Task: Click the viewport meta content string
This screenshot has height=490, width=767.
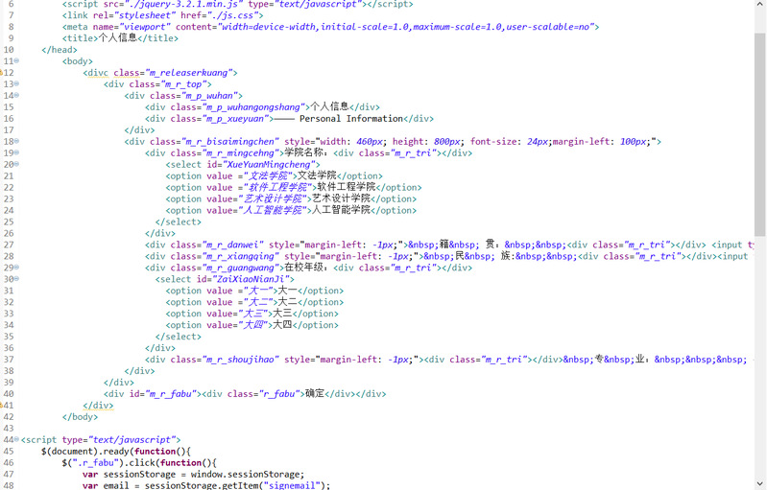Action: point(406,27)
